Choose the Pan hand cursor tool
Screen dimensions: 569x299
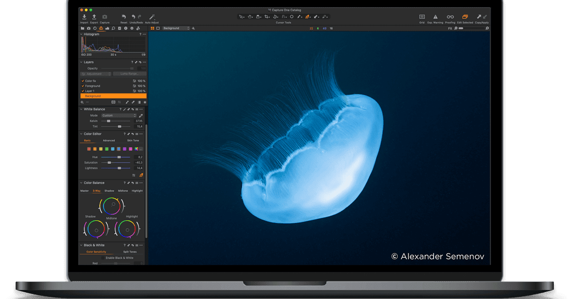click(x=250, y=17)
